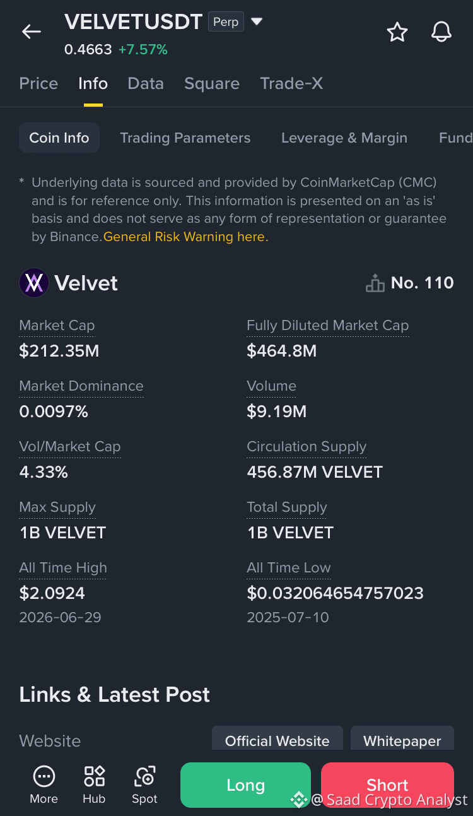
Task: Open the Whitepaper button
Action: (x=402, y=738)
